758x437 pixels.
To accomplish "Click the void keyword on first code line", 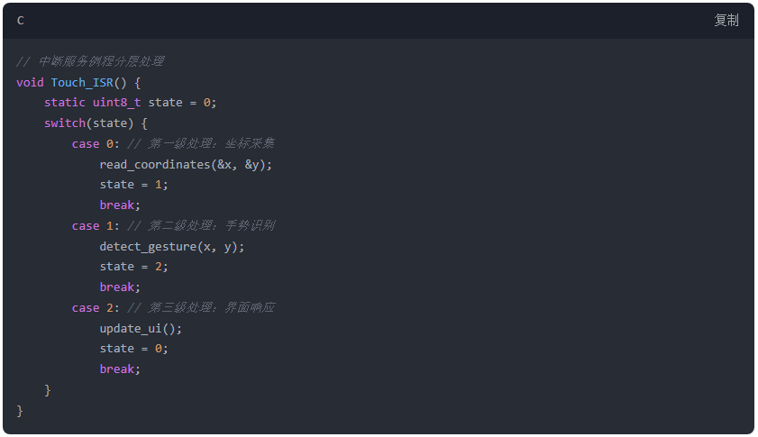I will coord(30,83).
